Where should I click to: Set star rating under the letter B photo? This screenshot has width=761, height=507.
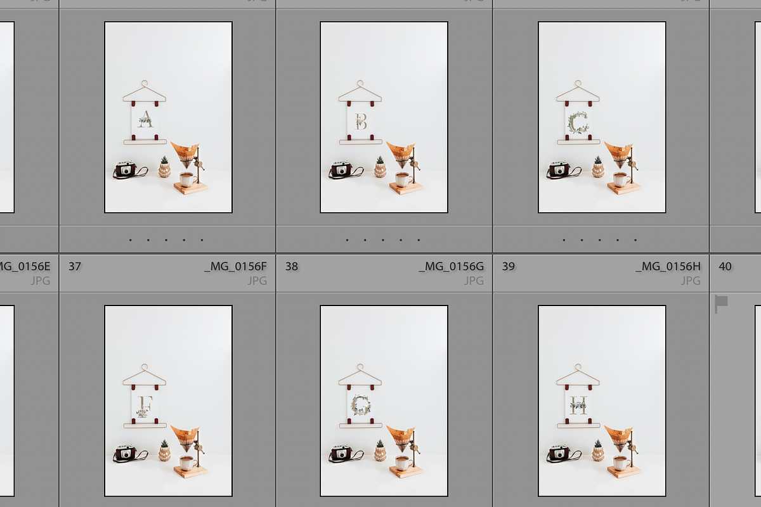tap(382, 240)
